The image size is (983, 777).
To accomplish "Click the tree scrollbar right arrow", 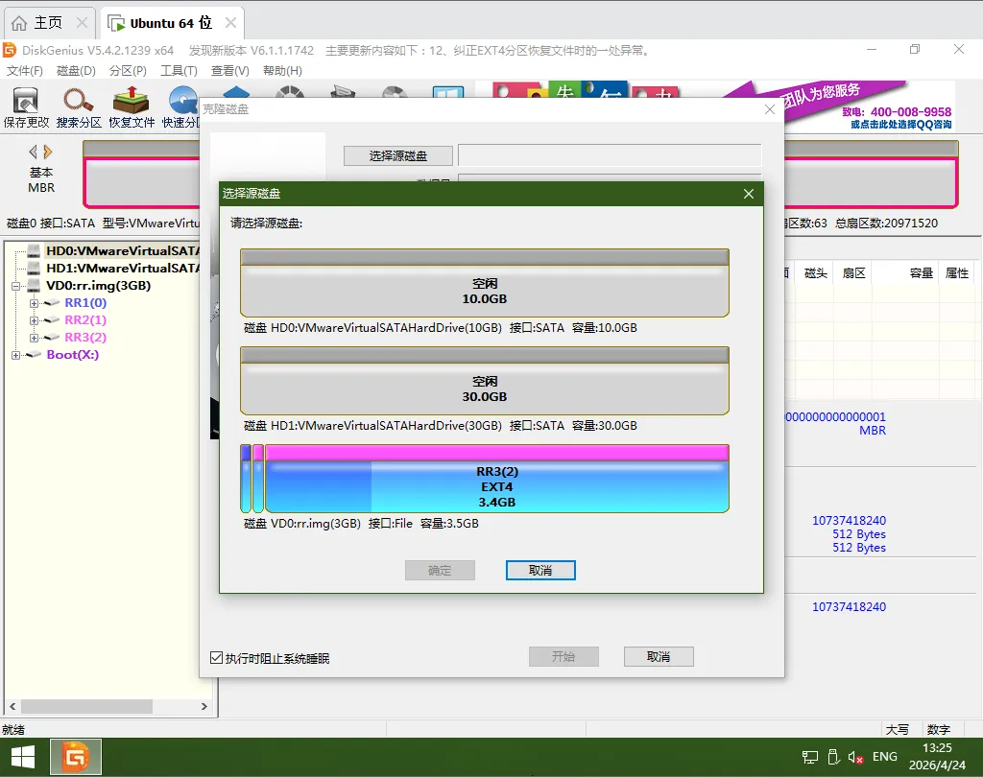I will [204, 706].
